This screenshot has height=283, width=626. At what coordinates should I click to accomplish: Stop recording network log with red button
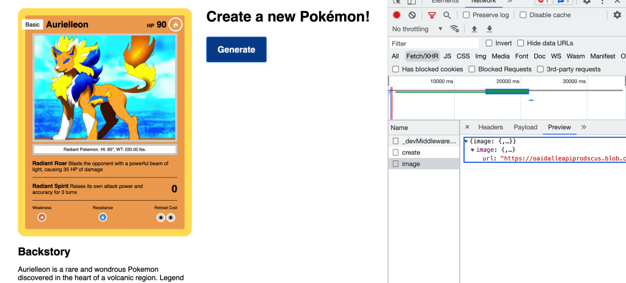(x=396, y=15)
